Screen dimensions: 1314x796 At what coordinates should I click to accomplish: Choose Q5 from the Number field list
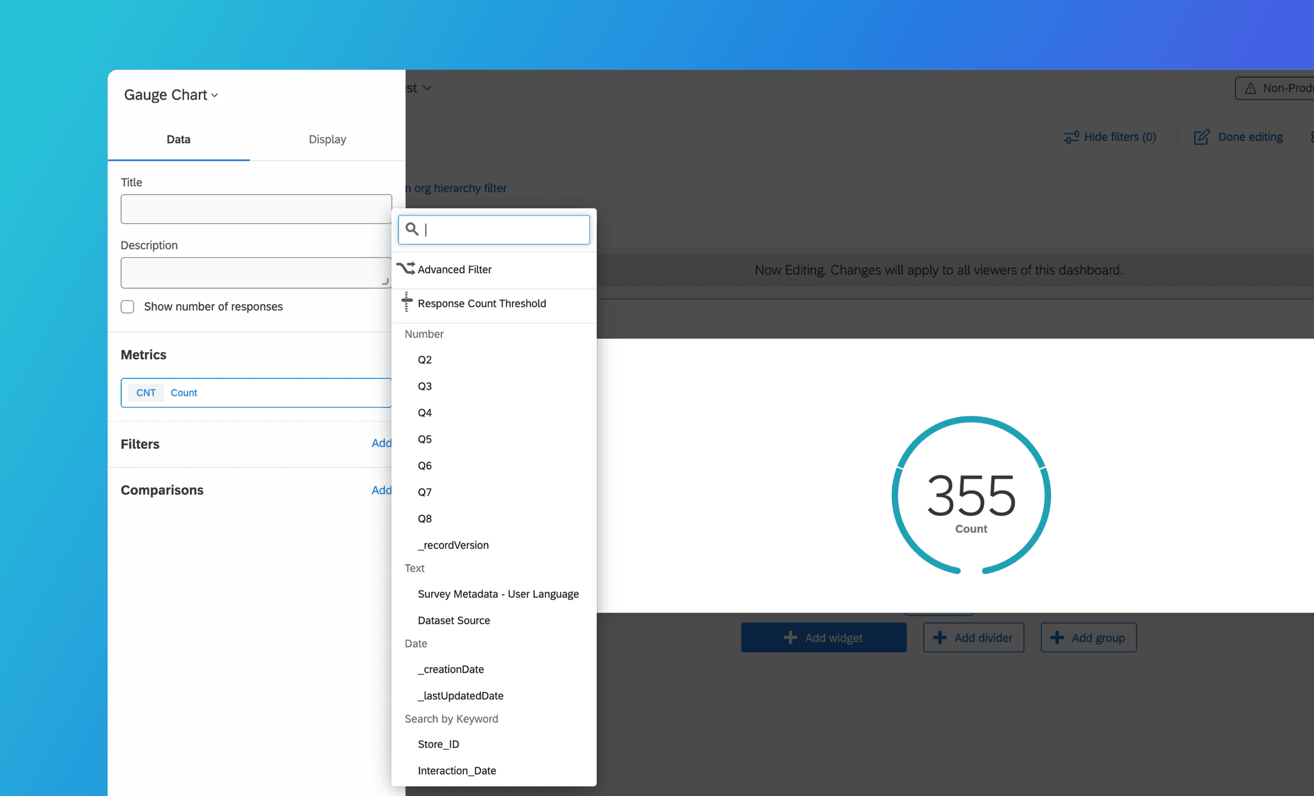pyautogui.click(x=425, y=439)
